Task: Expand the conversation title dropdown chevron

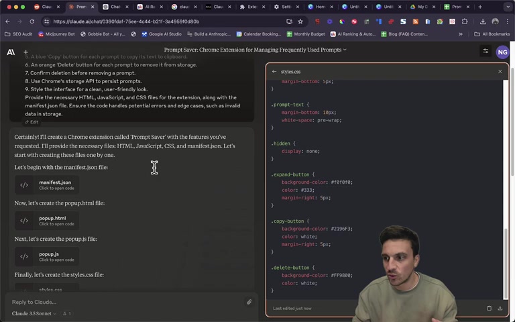Action: click(345, 50)
